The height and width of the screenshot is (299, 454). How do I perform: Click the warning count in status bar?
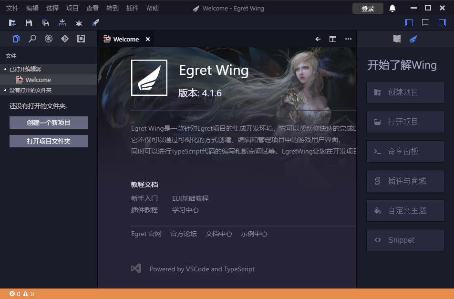(x=29, y=294)
